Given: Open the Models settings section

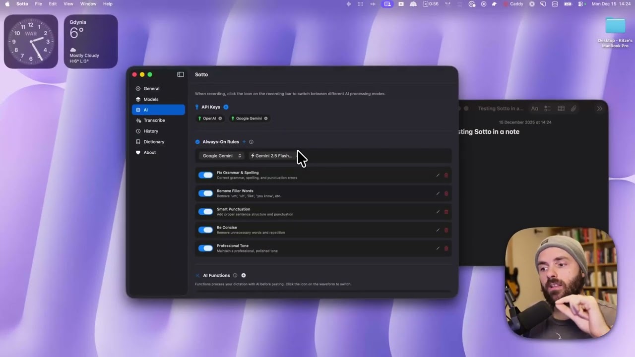Looking at the screenshot, I should [158, 99].
